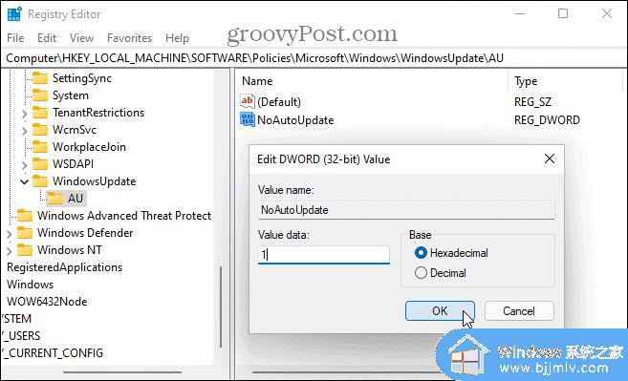Select the TenantRestrictions folder icon

pos(40,113)
